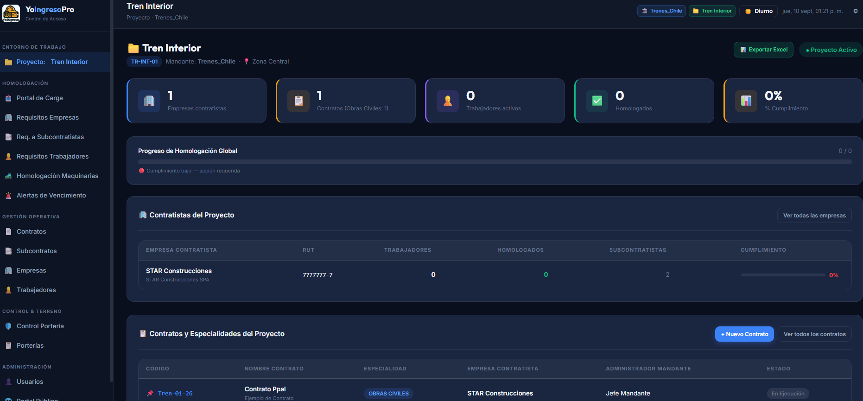Click the pin icon beside Tren-01-26
This screenshot has height=401, width=863.
150,394
